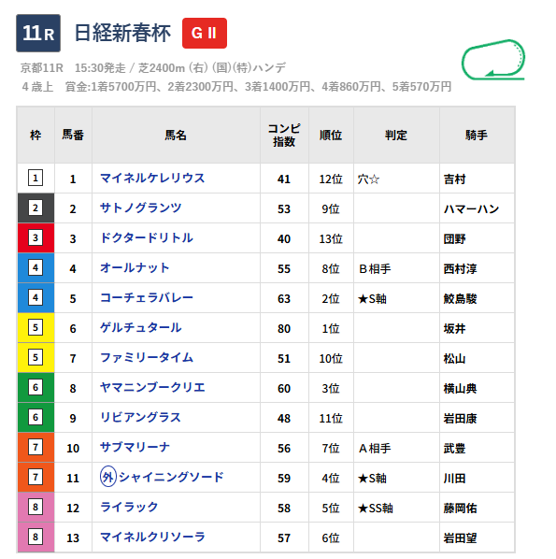Click the 11R race number badge
Screen dimensions: 556x559
tap(38, 33)
